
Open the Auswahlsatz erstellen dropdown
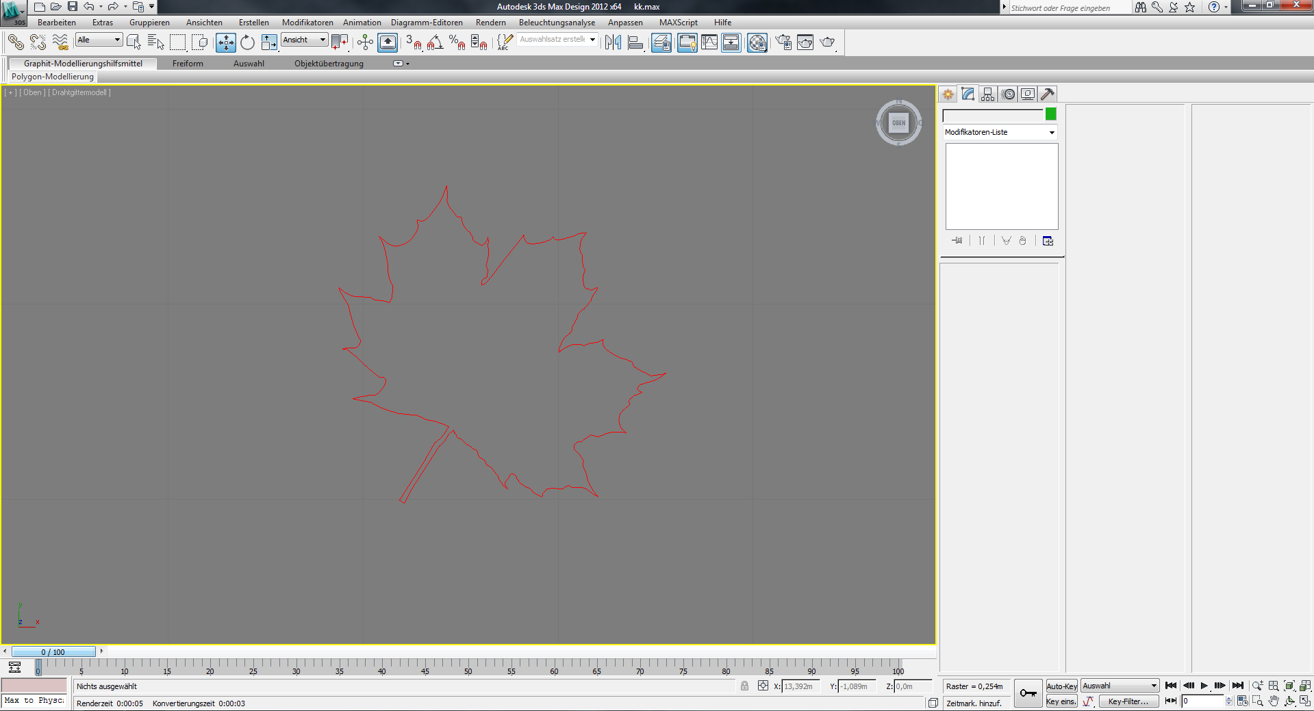point(557,40)
